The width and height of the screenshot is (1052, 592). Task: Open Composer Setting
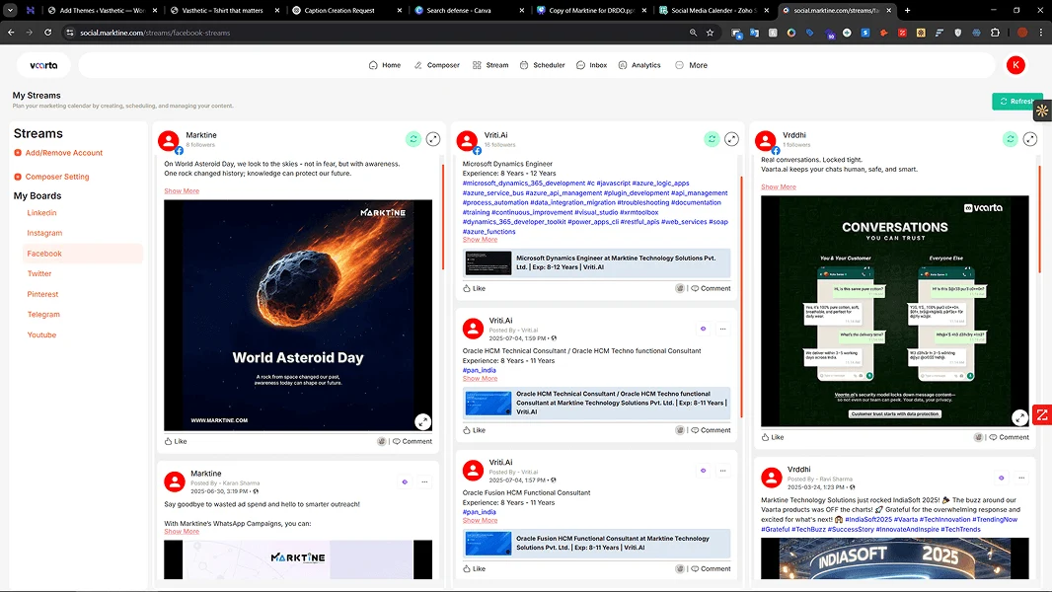pyautogui.click(x=57, y=177)
